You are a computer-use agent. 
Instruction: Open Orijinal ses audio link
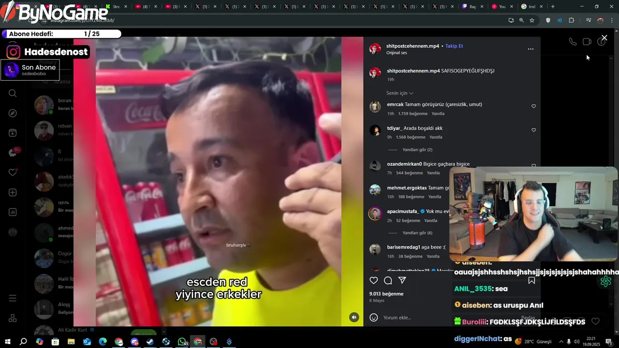pyautogui.click(x=397, y=53)
